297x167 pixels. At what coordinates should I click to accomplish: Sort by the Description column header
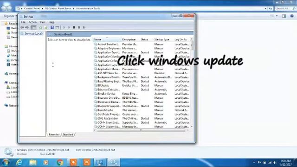click(x=130, y=39)
